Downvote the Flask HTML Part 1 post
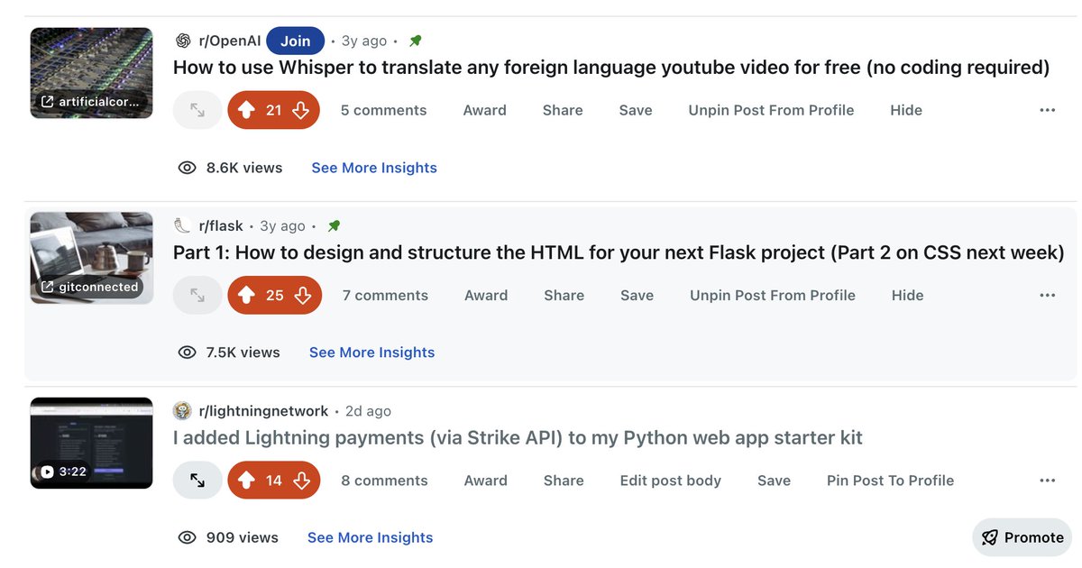Image resolution: width=1082 pixels, height=568 pixels. tap(303, 295)
